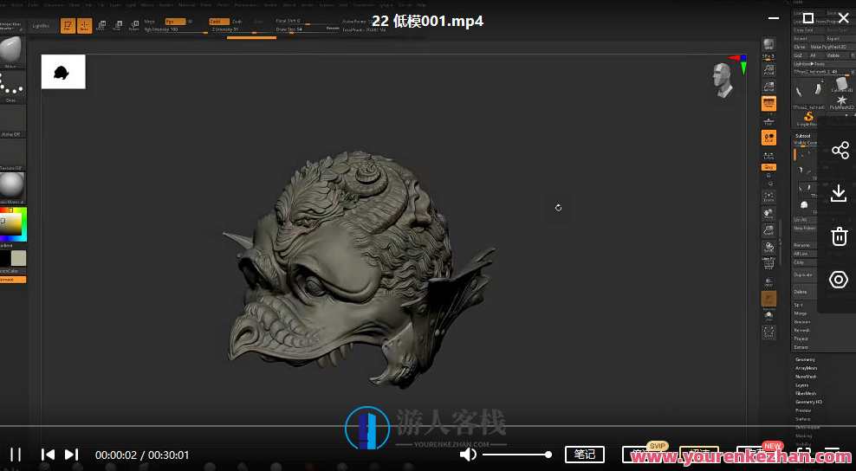This screenshot has width=856, height=471.
Task: Toggle the Solo mode icon
Action: (x=768, y=316)
